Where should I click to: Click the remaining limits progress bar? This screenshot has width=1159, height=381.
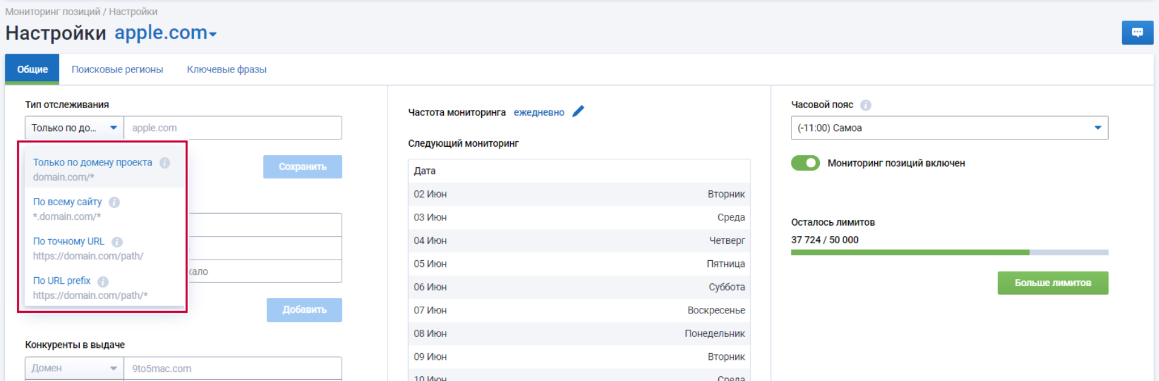pos(949,252)
